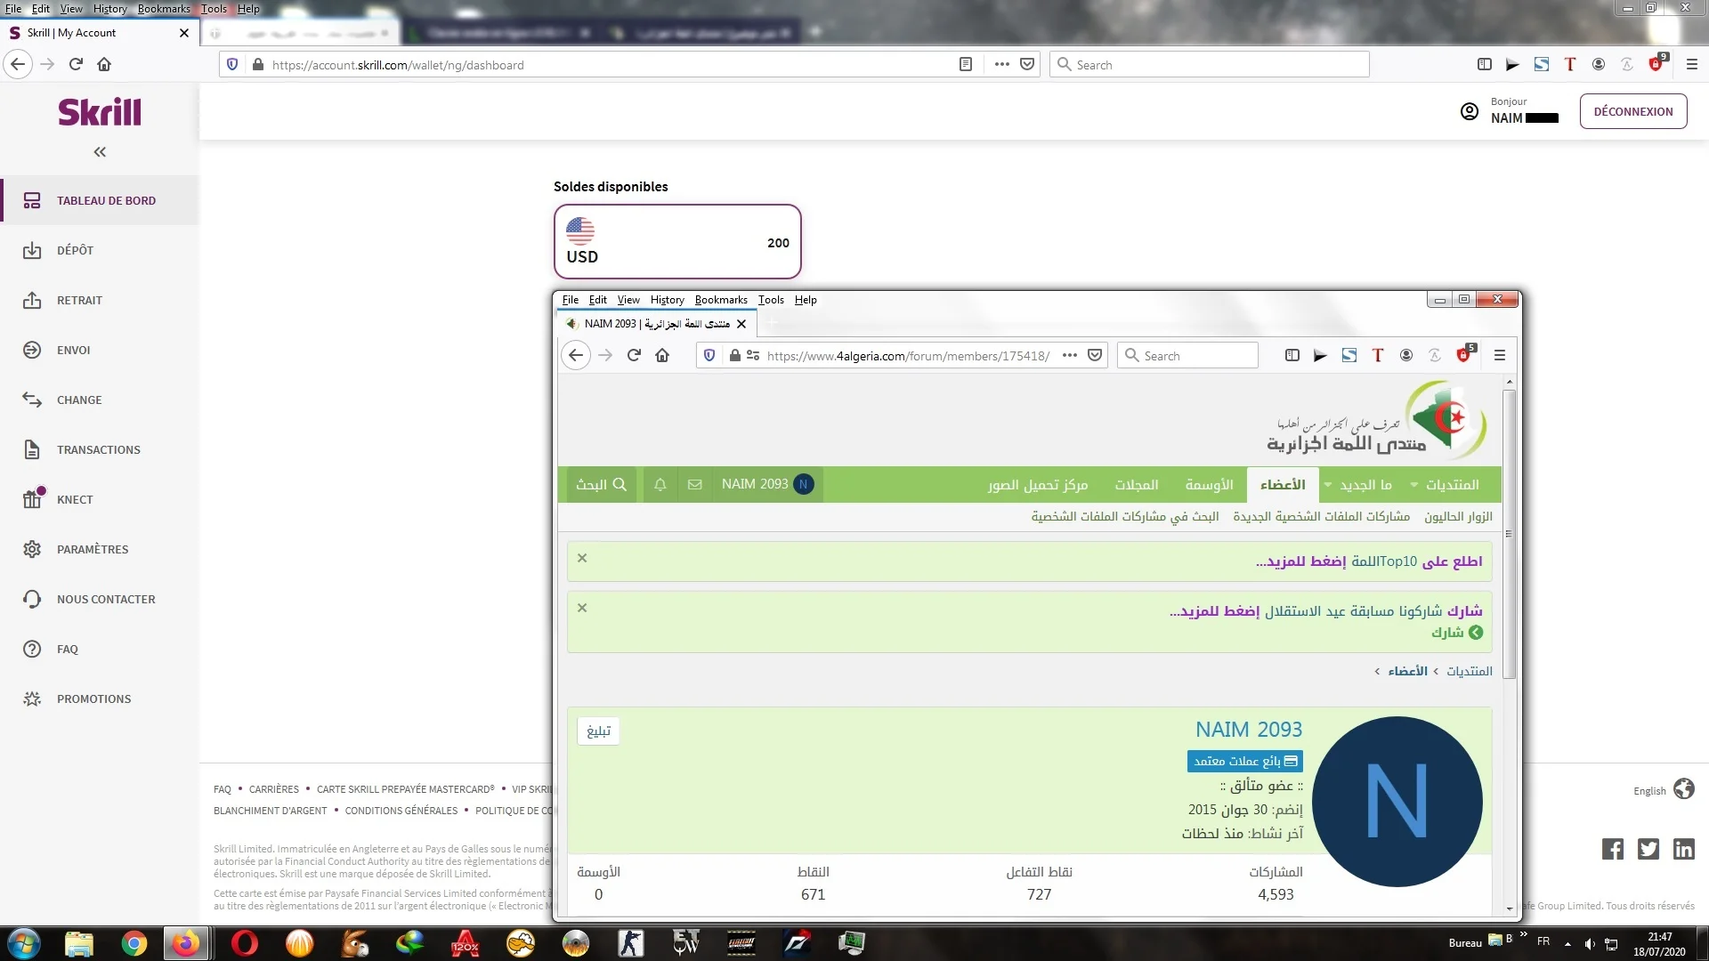Viewport: 1709px width, 961px height.
Task: Close the مسابقة عيد الاستقلال notice
Action: point(582,608)
